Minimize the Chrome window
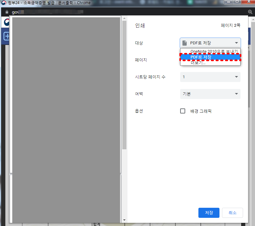The height and width of the screenshot is (226, 255). point(229,2)
